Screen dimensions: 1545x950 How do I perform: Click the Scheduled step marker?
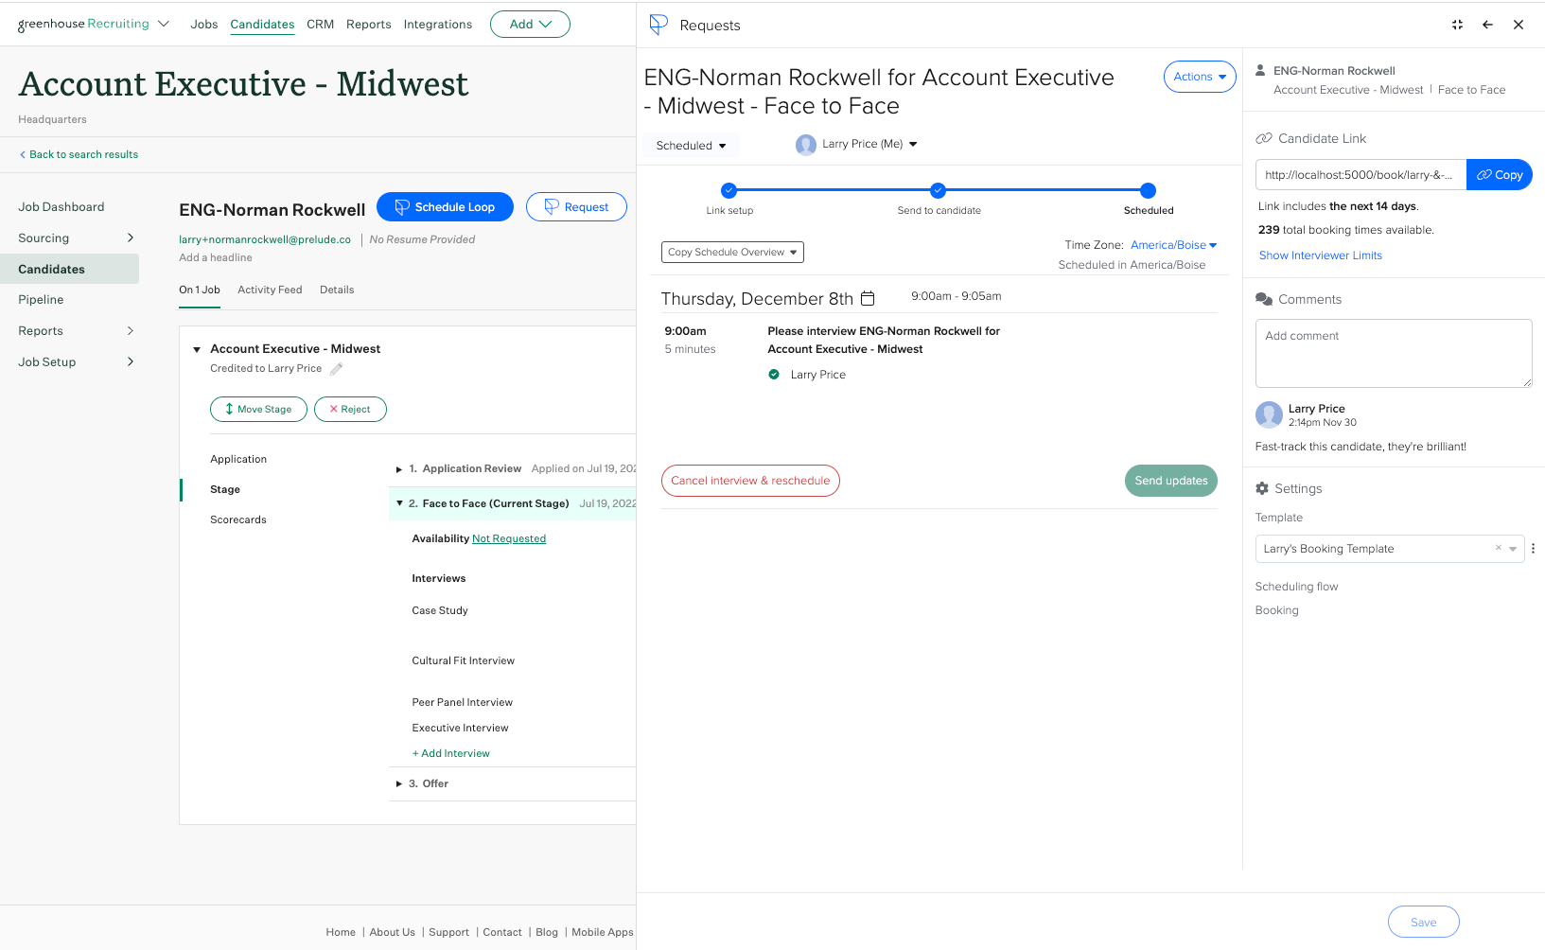(x=1148, y=190)
